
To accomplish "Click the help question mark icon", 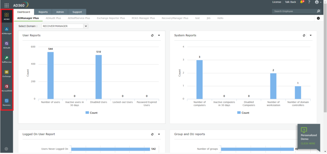I will [x=309, y=2].
